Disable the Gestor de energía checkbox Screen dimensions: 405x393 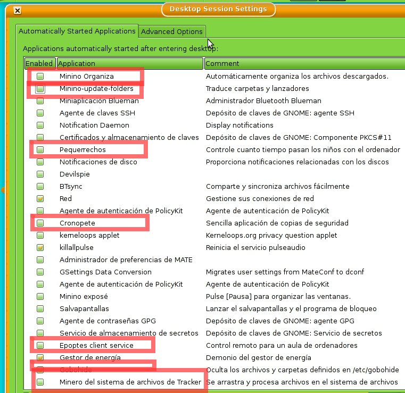click(40, 357)
